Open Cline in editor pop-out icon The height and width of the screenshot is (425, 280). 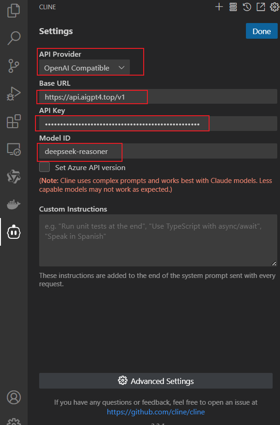(261, 7)
